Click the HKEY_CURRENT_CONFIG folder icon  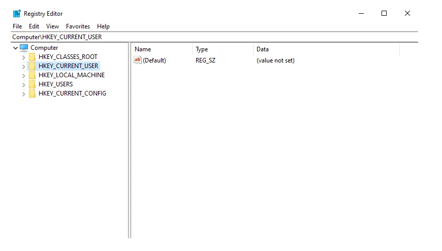click(33, 93)
